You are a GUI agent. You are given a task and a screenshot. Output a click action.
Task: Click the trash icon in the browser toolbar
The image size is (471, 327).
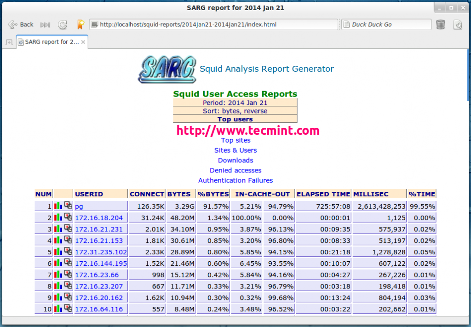(440, 24)
